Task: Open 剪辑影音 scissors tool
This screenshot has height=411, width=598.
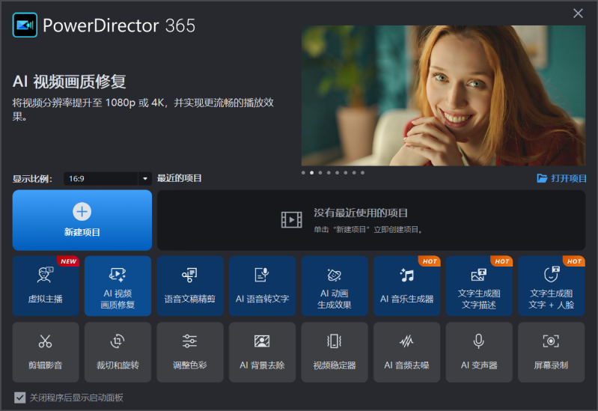Action: click(46, 352)
